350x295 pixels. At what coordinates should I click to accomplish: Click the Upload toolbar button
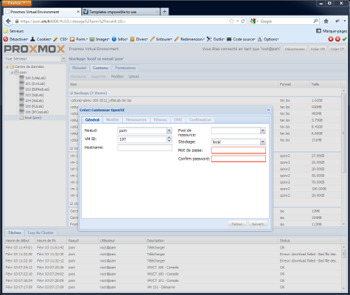[x=134, y=77]
